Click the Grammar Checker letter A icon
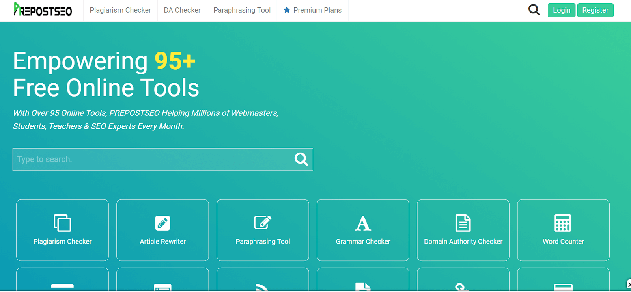This screenshot has height=292, width=631. coord(363,223)
